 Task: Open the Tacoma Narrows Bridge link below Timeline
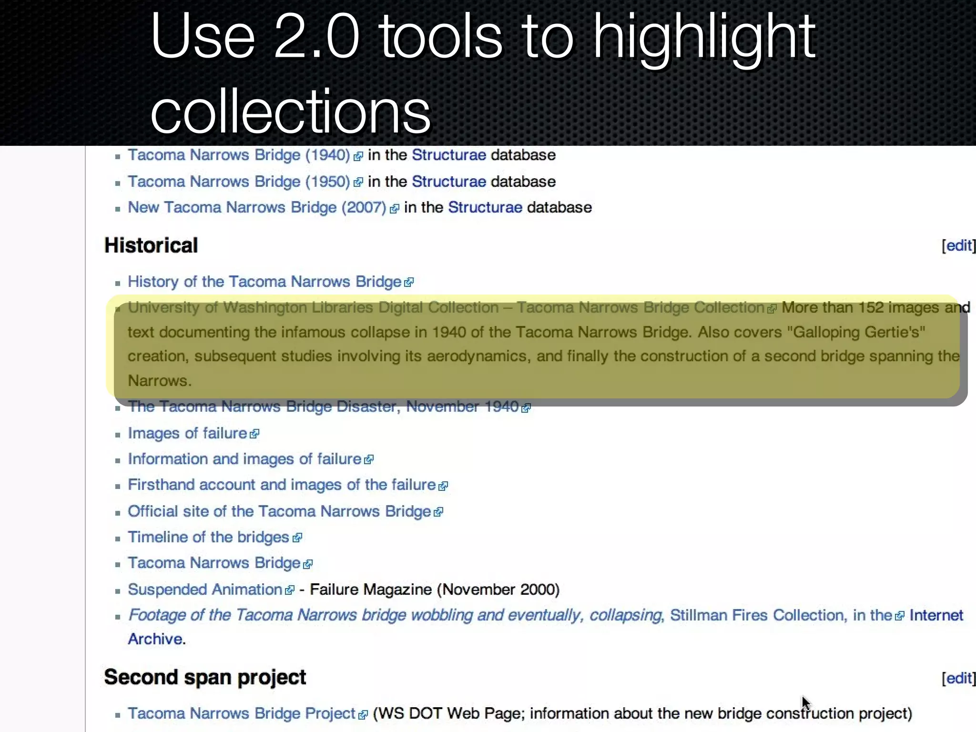point(214,563)
